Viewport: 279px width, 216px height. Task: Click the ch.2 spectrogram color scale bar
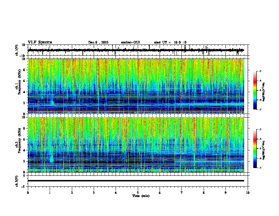[x=255, y=149]
